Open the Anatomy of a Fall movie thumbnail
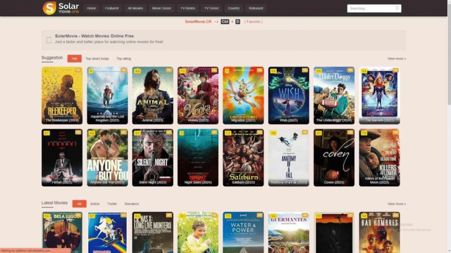This screenshot has height=253, width=451. [x=289, y=157]
